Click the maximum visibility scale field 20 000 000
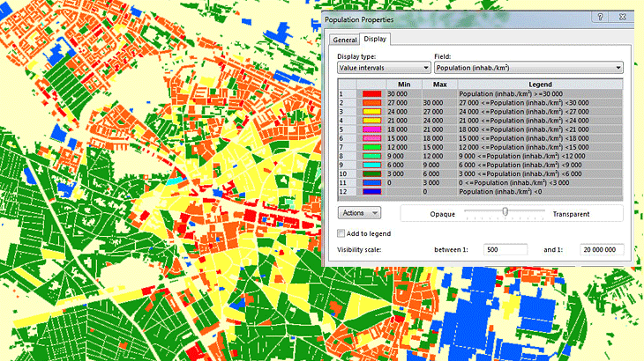This screenshot has width=644, height=361. click(603, 250)
